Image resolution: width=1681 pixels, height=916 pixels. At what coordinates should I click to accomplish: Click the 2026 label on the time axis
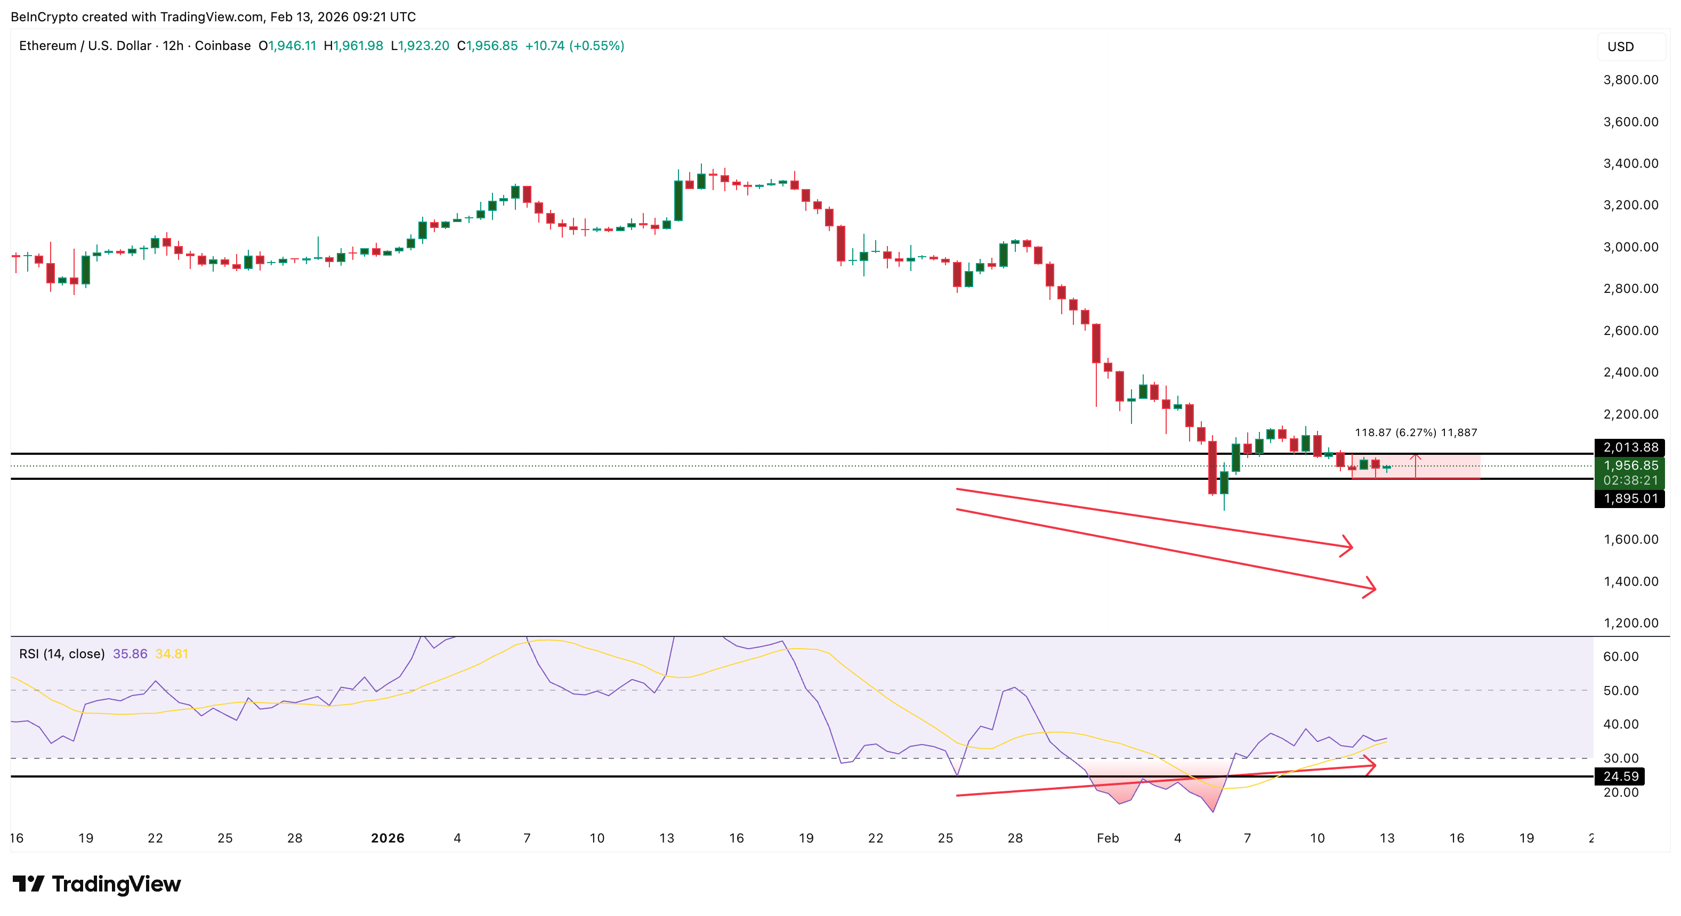tap(387, 839)
